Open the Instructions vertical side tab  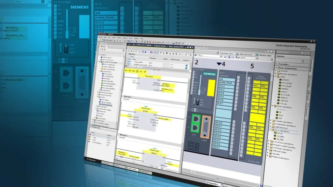(x=311, y=66)
